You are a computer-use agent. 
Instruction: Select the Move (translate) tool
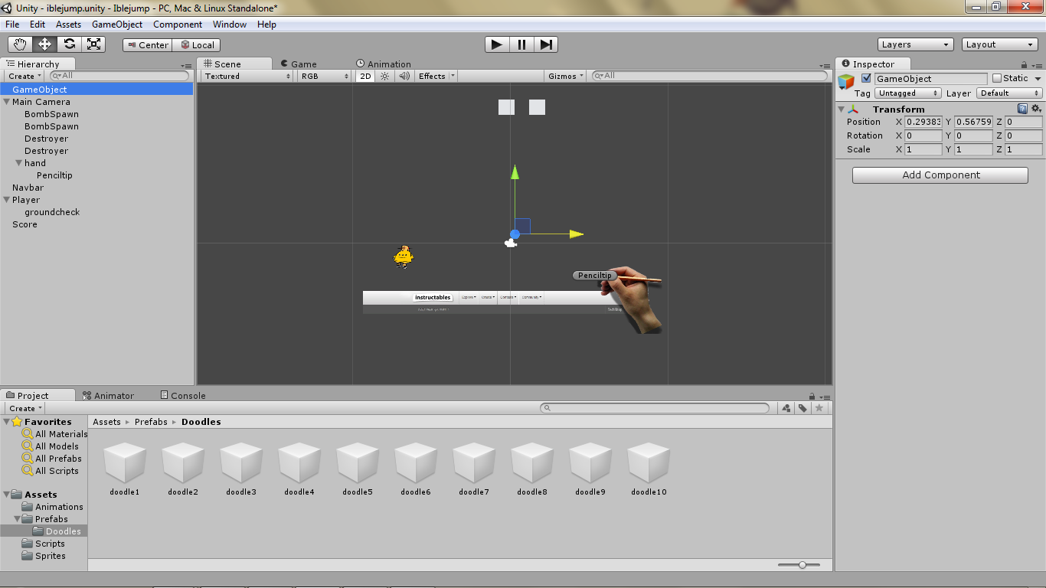(x=45, y=44)
